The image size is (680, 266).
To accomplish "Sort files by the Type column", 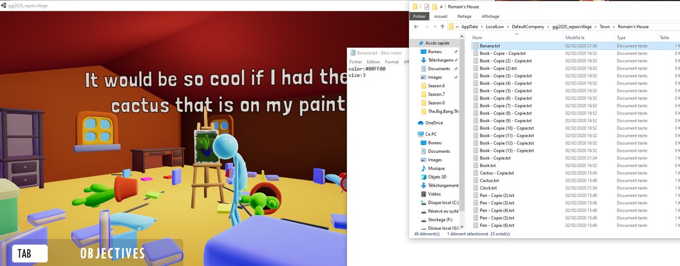I will pyautogui.click(x=622, y=37).
